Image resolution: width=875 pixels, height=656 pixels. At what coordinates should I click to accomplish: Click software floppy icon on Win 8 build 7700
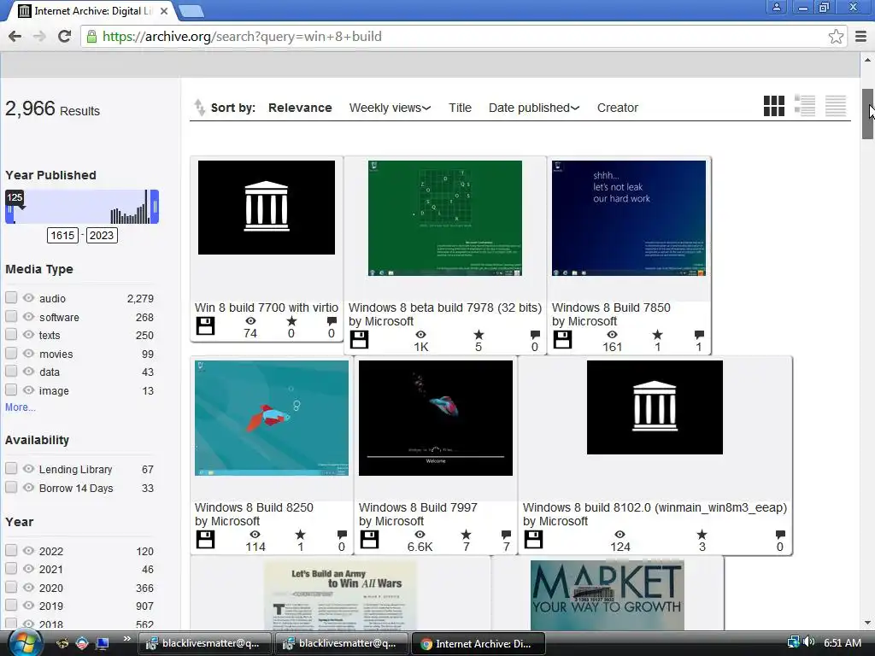coord(205,325)
